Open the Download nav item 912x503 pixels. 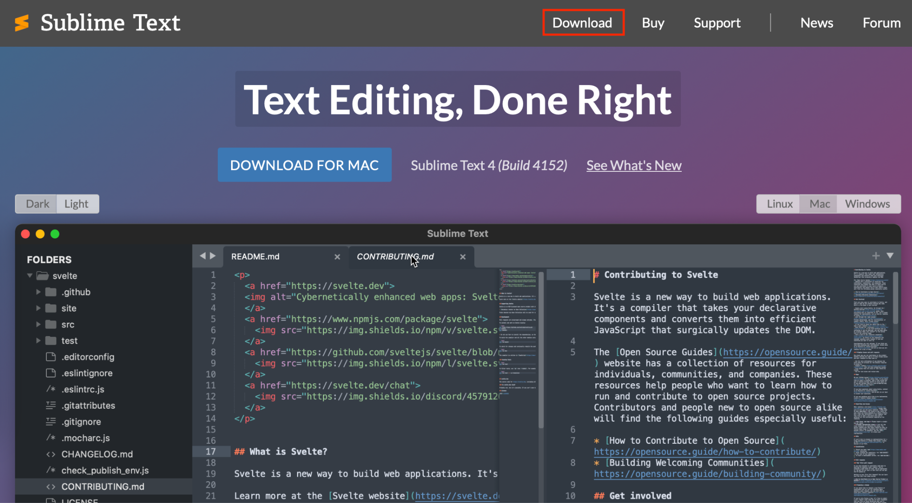582,23
